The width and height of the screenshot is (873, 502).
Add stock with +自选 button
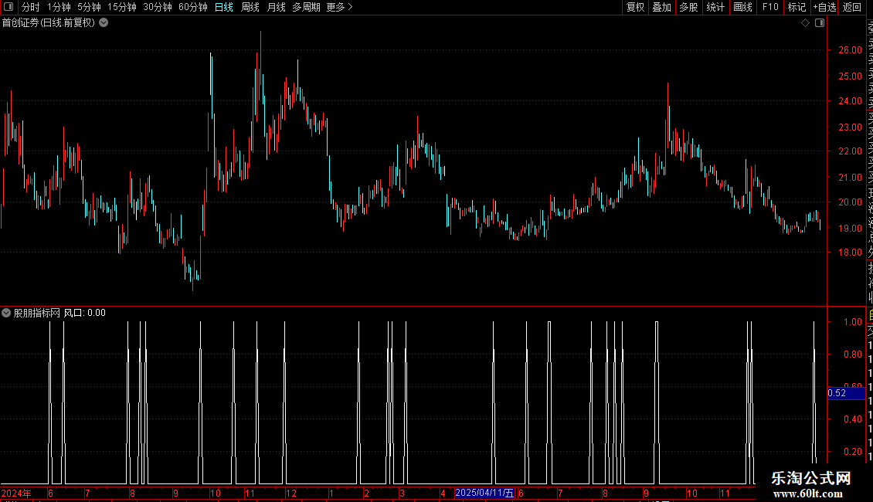point(824,7)
